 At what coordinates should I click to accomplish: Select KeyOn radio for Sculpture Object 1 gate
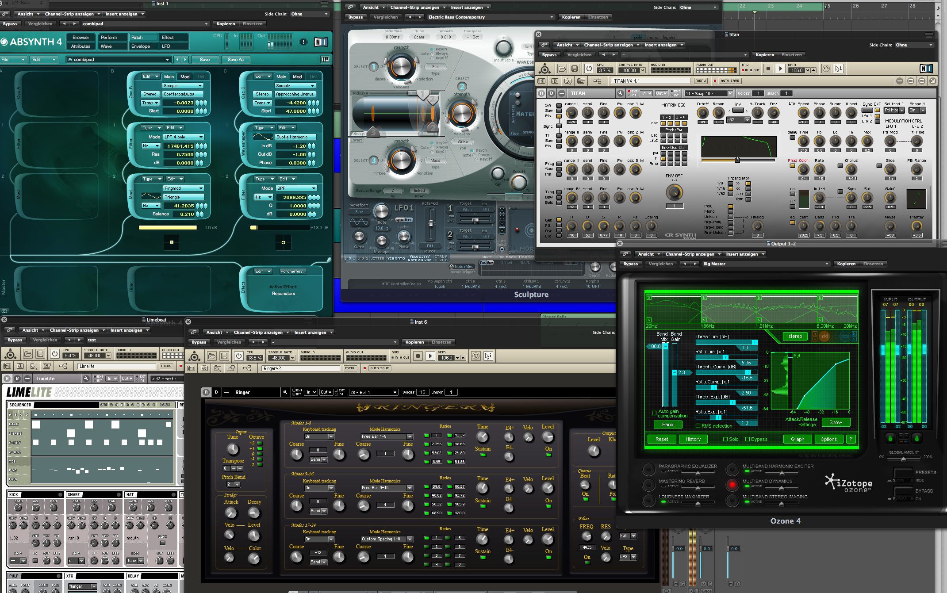click(432, 49)
